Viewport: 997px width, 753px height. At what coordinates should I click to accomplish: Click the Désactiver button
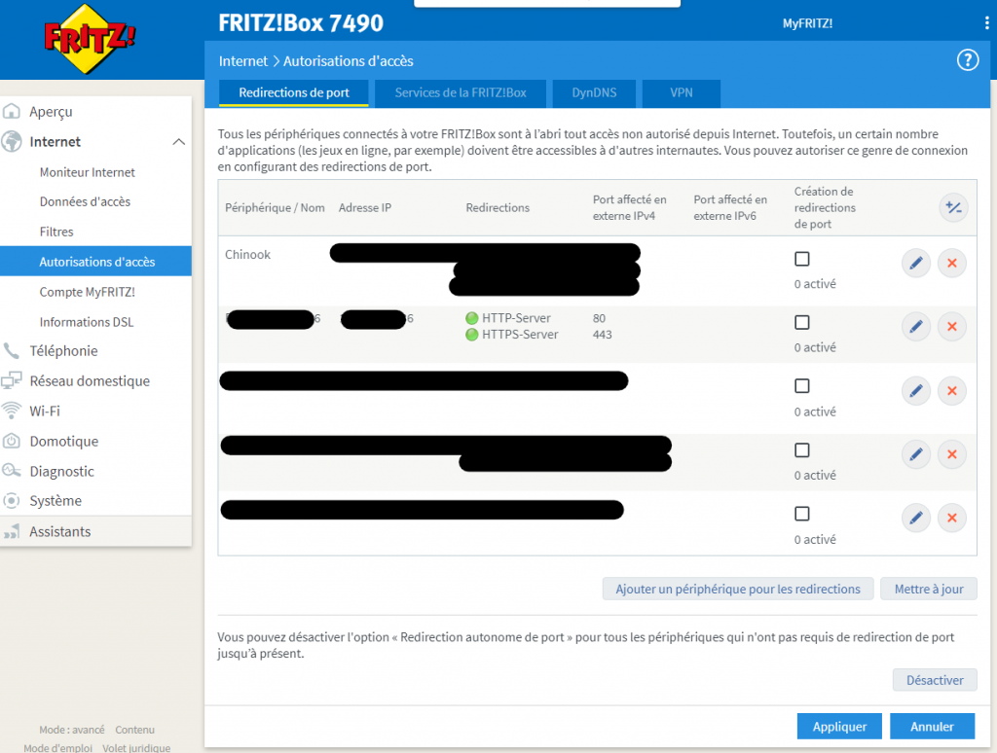[935, 680]
